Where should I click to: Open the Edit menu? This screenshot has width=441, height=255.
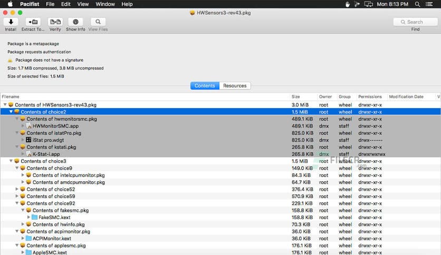click(66, 4)
